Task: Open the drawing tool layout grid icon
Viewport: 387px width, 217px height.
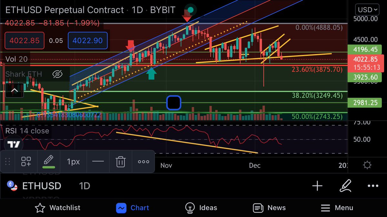Action: point(26,162)
